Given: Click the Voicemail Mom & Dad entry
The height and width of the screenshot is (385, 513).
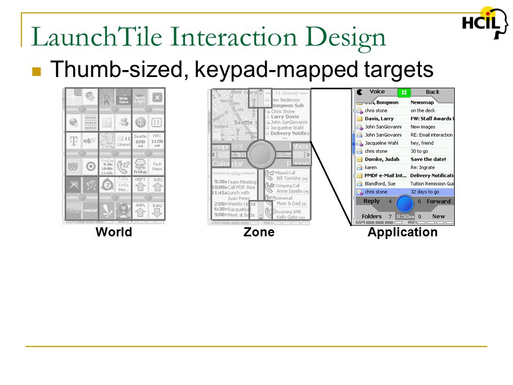Looking at the screenshot, I should point(287,201).
